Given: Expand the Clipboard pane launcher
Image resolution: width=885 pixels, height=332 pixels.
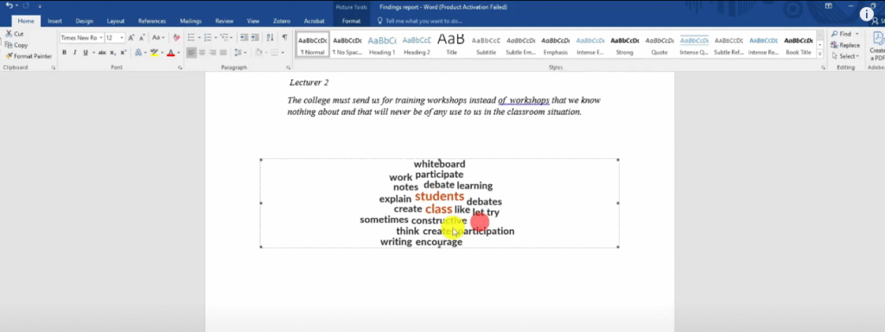Looking at the screenshot, I should click(x=54, y=67).
